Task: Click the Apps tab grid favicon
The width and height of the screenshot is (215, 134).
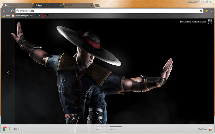Action: 36,5
